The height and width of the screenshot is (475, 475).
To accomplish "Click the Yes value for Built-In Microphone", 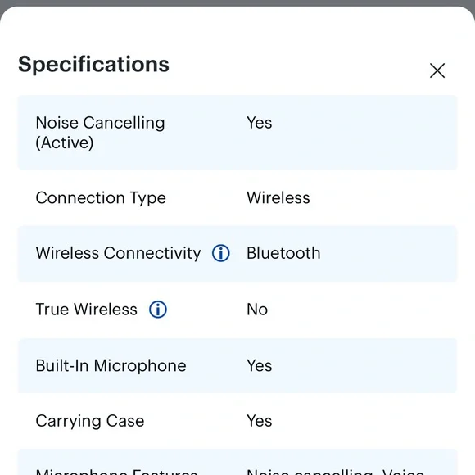I will 260,365.
